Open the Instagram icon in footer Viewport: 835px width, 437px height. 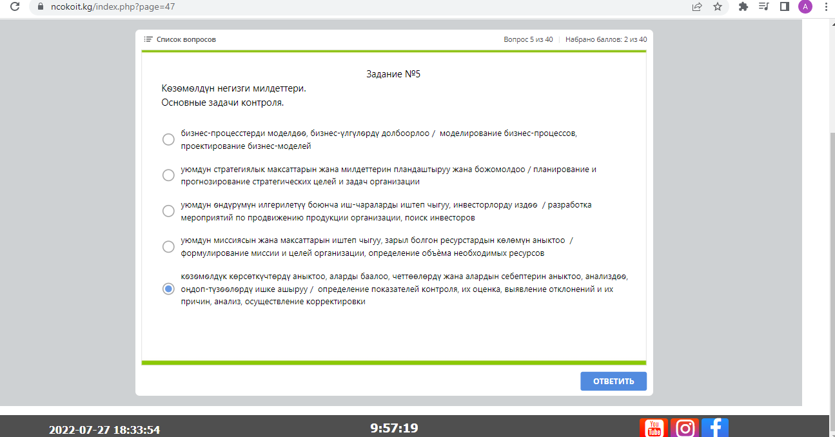tap(684, 428)
